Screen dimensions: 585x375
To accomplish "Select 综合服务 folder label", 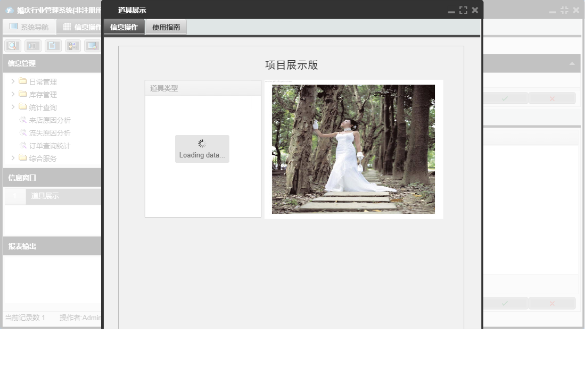I will pos(43,159).
